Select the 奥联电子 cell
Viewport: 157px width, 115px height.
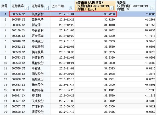pos(38,20)
